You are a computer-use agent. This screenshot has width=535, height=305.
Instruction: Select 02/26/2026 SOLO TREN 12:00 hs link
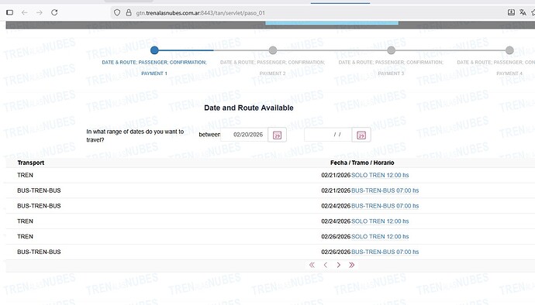380,237
